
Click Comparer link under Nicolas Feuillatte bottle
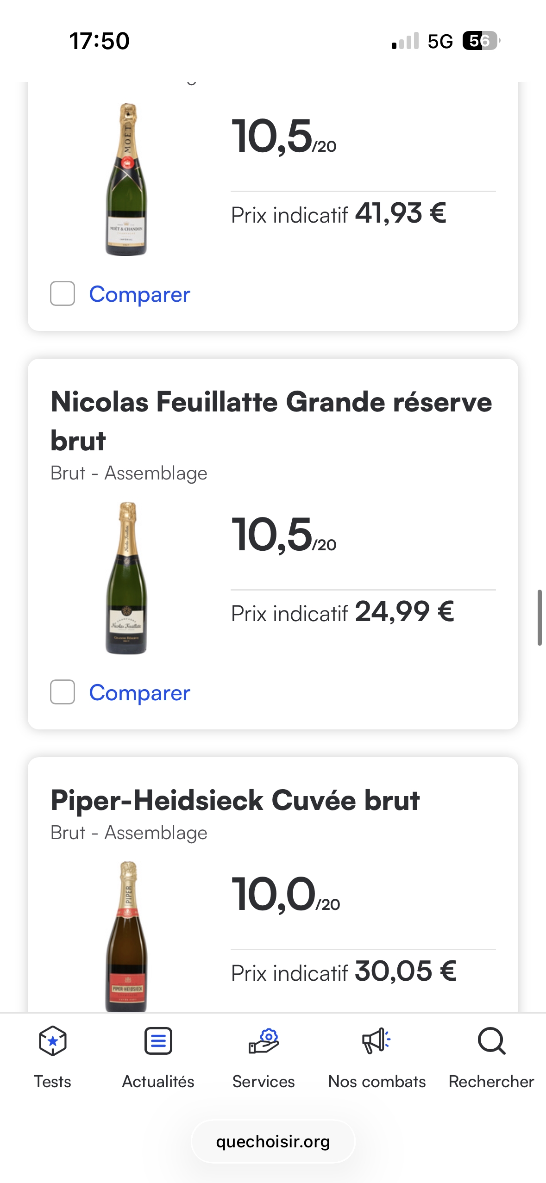(139, 693)
